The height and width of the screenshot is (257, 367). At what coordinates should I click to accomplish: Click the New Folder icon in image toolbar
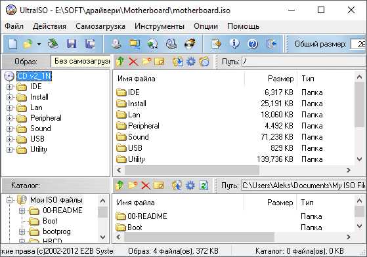146,62
